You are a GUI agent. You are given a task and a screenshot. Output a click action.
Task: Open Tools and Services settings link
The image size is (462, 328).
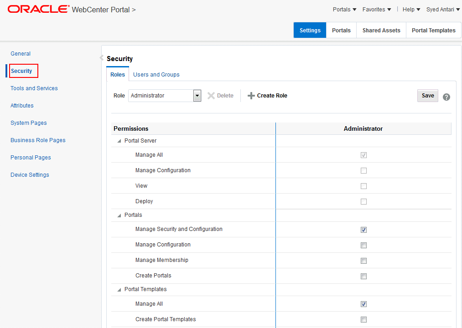[x=34, y=88]
